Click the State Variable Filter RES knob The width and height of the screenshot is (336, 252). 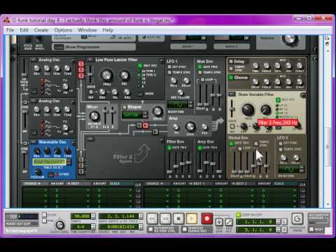pyautogui.click(x=265, y=109)
